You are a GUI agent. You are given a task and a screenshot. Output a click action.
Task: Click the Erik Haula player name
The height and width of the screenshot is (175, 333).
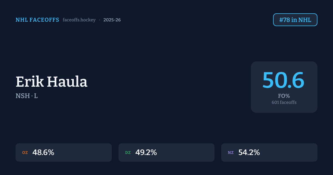coord(51,82)
